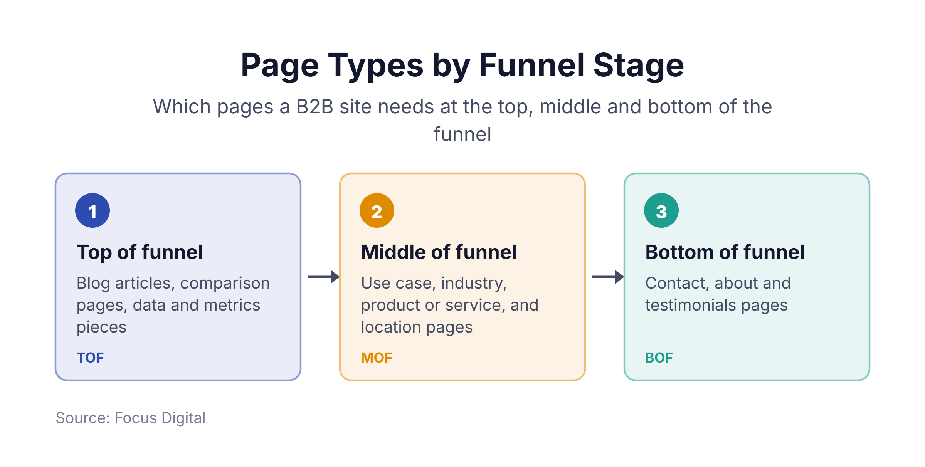This screenshot has width=925, height=467.
Task: Click the 'Blog articles, comparison pages' description
Action: (173, 305)
